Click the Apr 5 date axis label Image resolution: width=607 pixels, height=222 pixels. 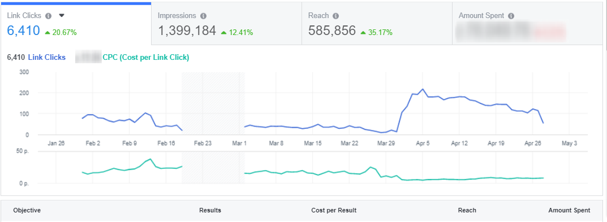[x=423, y=143]
